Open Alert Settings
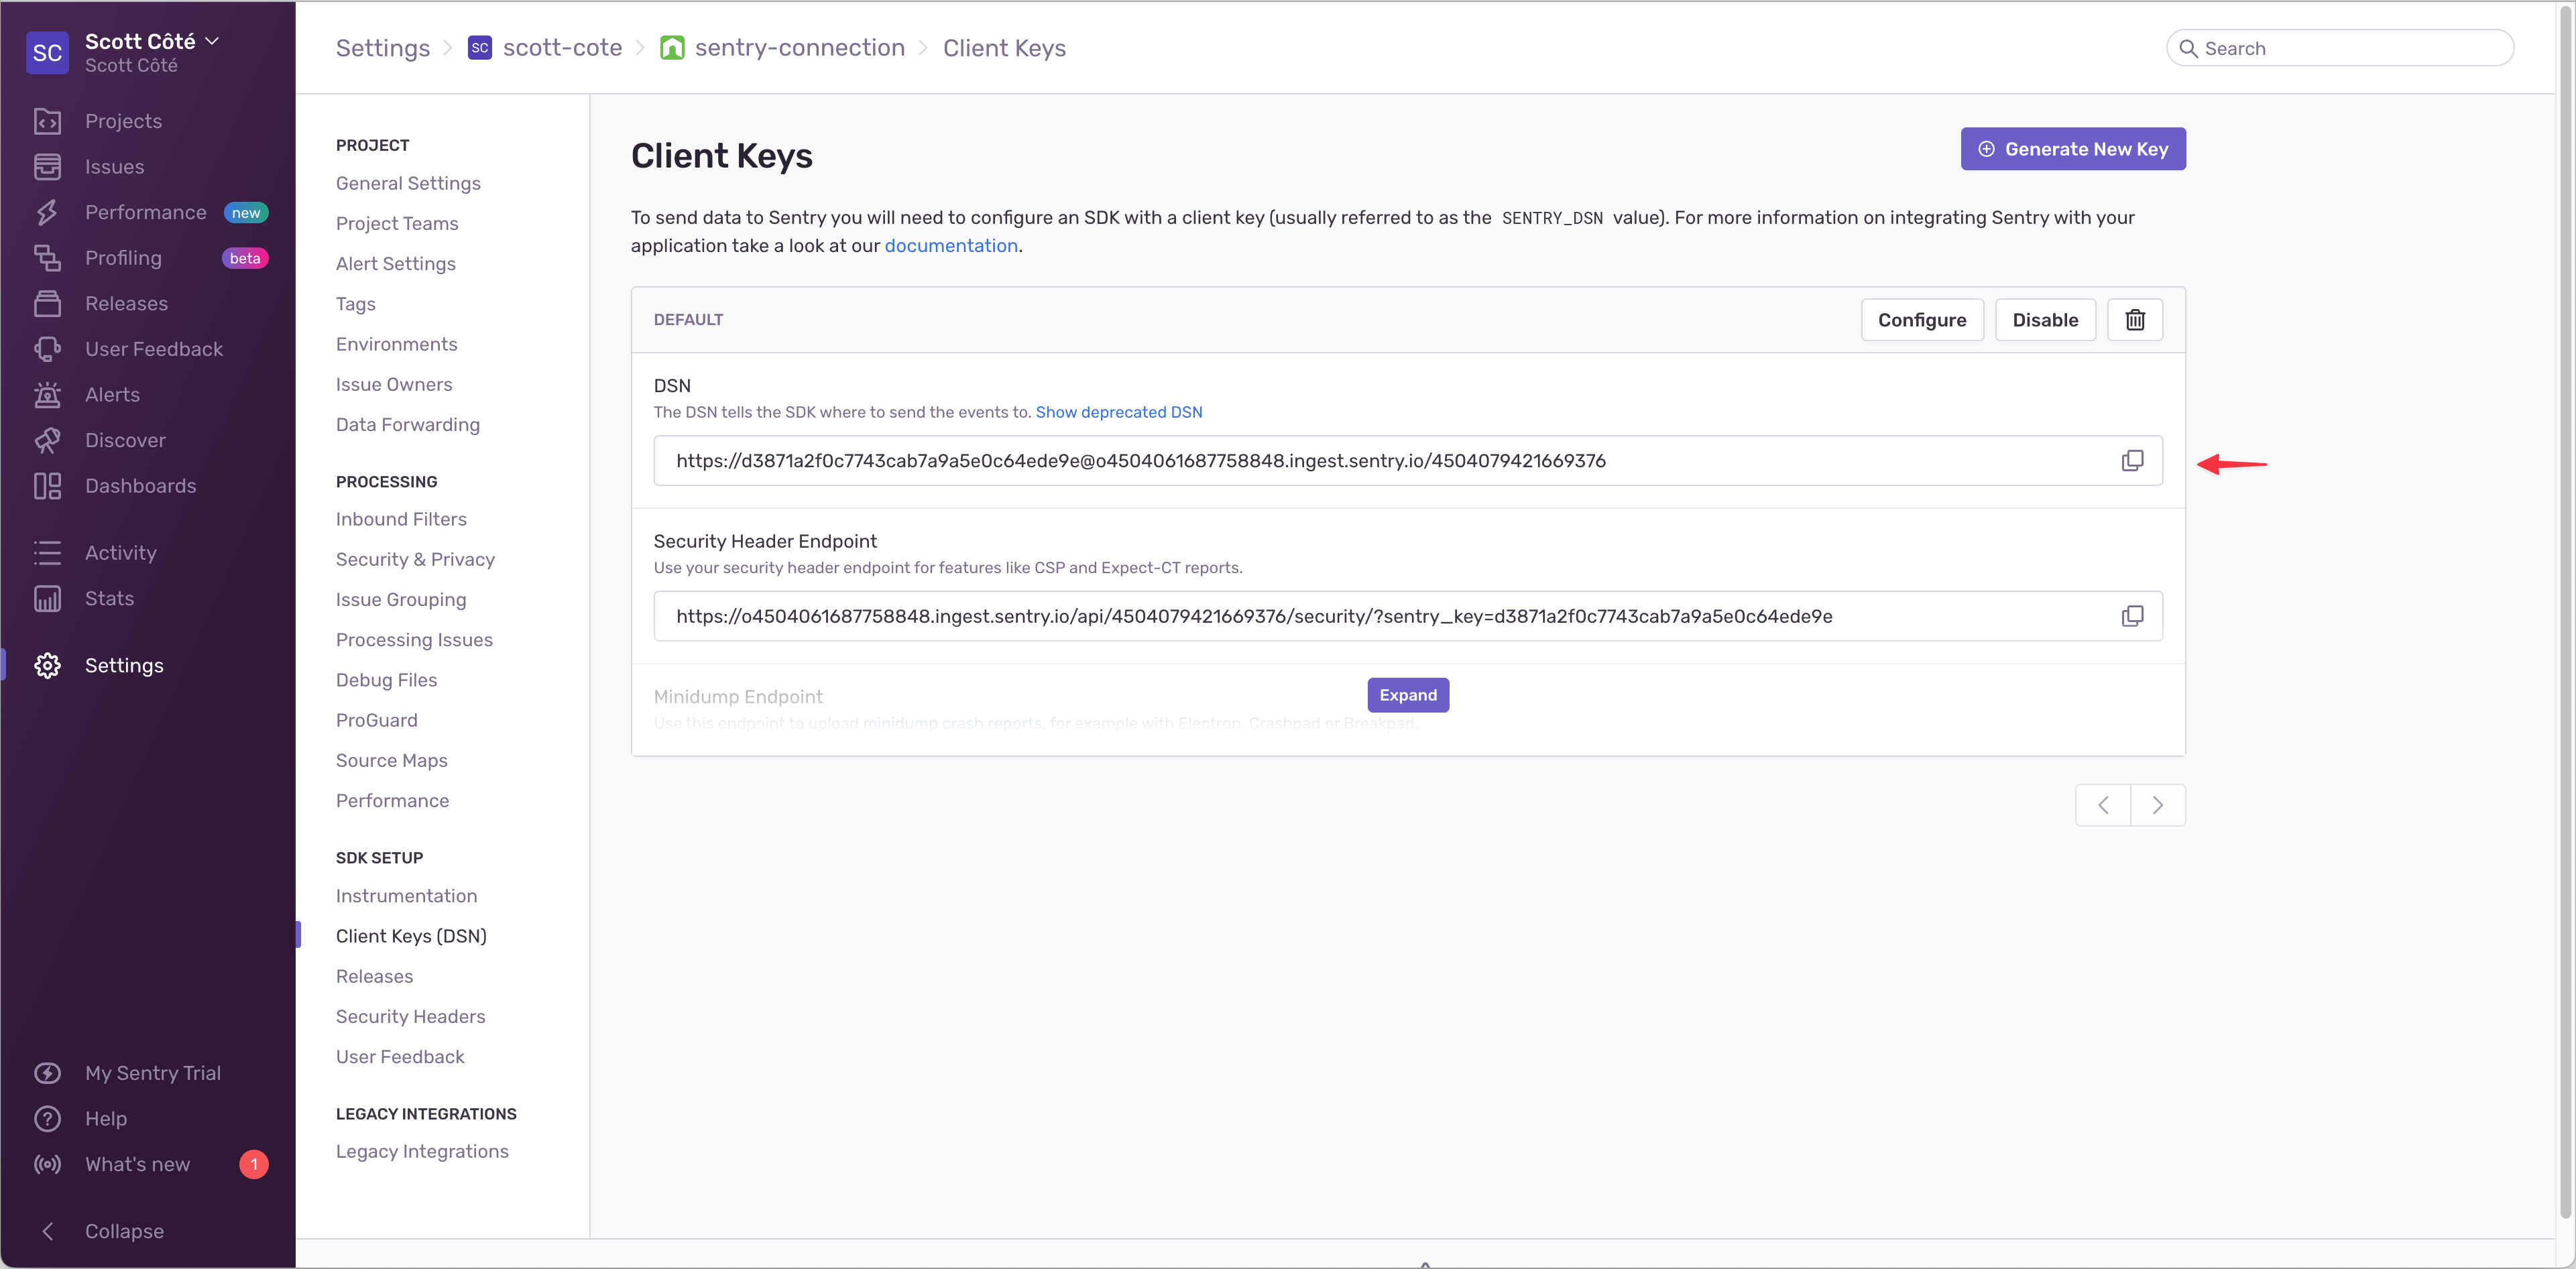The height and width of the screenshot is (1269, 2576). 396,264
